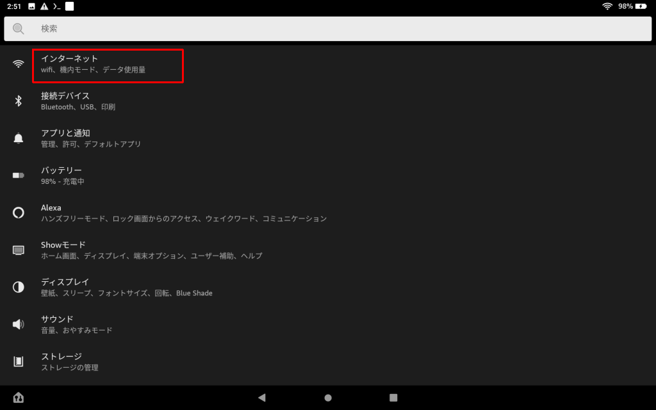Click the subtitle wifi、機内モード、データ使用量

(x=93, y=70)
